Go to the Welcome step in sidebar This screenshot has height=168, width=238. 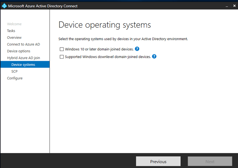(14, 24)
